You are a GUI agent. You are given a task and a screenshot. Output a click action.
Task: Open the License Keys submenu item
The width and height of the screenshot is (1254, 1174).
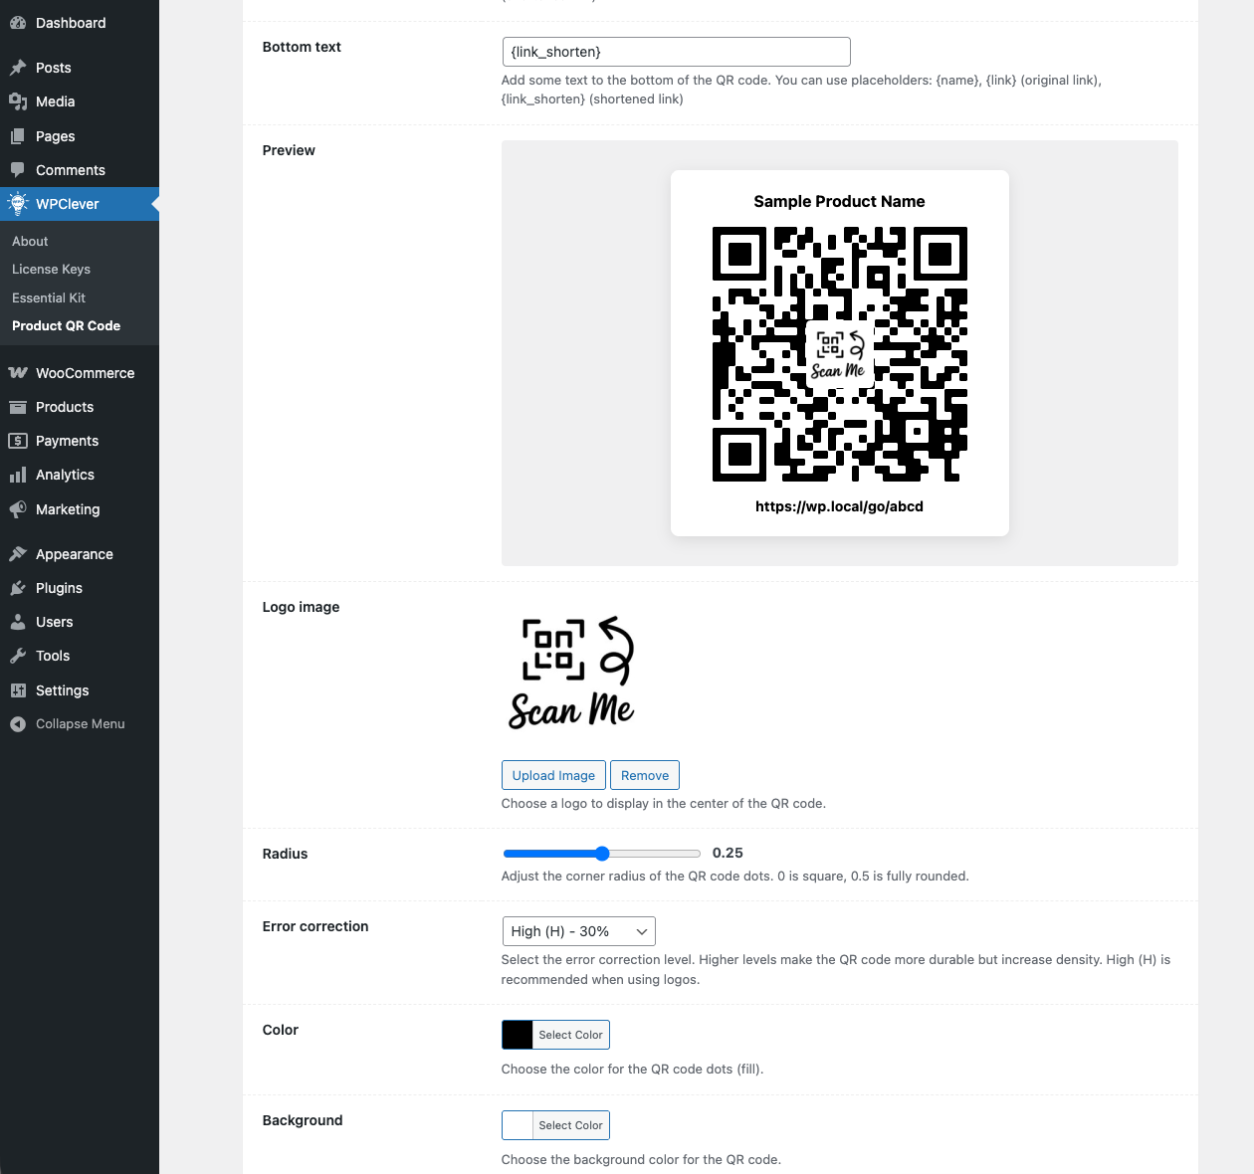coord(51,270)
